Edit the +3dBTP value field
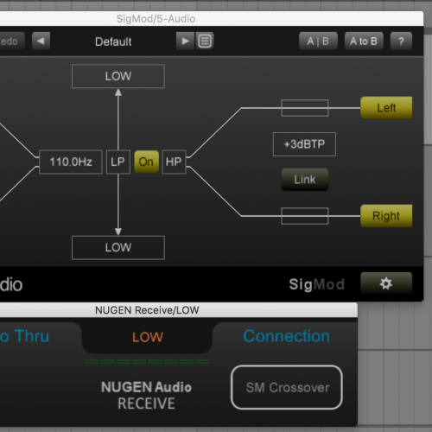Screen dimensions: 432x432 point(304,144)
